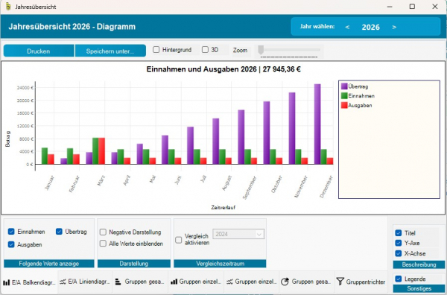This screenshot has height=295, width=447.
Task: Click the 2026 year value in header
Action: (x=370, y=27)
